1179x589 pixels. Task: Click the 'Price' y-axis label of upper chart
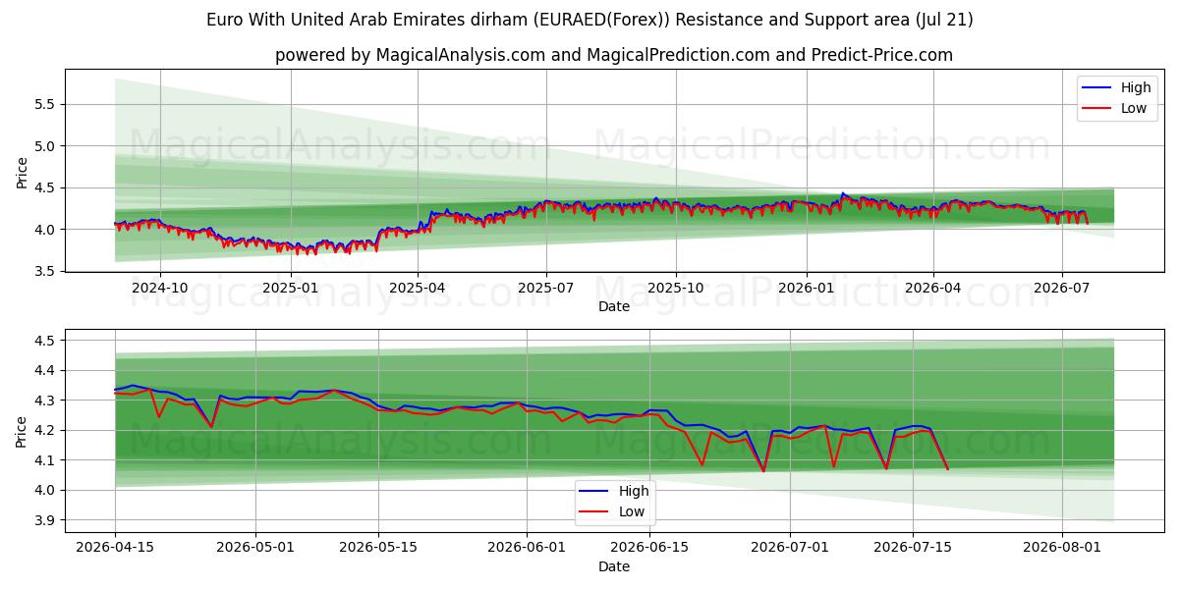click(x=22, y=172)
